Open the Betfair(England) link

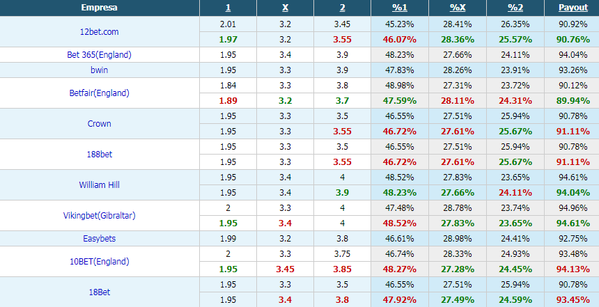100,93
